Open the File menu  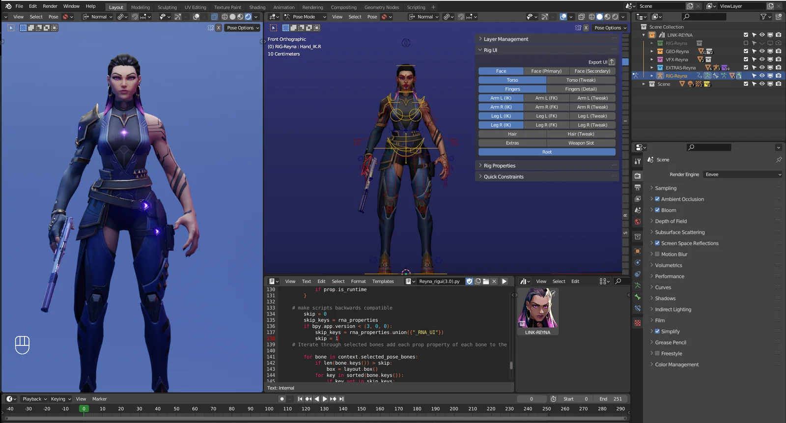coord(19,6)
